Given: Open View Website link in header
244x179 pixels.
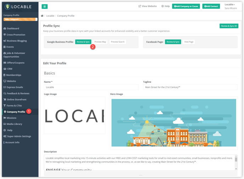Looking at the screenshot, I should pyautogui.click(x=148, y=6).
